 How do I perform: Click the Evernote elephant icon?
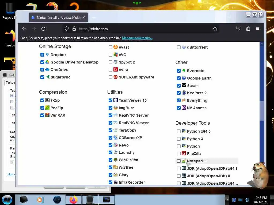tap(184, 70)
